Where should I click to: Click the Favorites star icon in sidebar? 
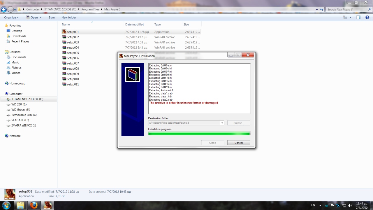[x=6, y=26]
